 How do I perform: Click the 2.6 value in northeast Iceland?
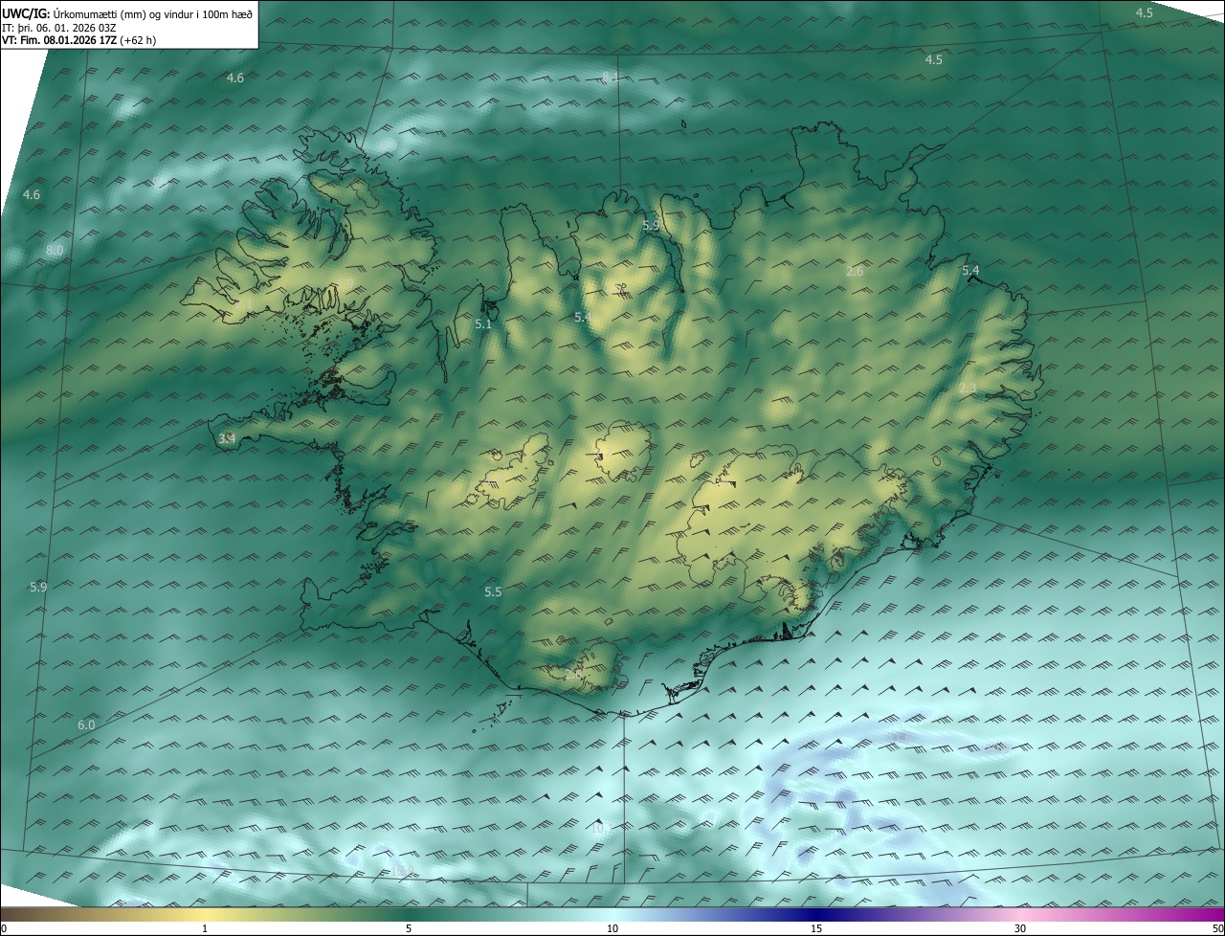[855, 272]
